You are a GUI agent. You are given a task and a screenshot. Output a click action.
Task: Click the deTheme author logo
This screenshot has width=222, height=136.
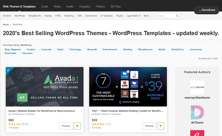tap(197, 112)
